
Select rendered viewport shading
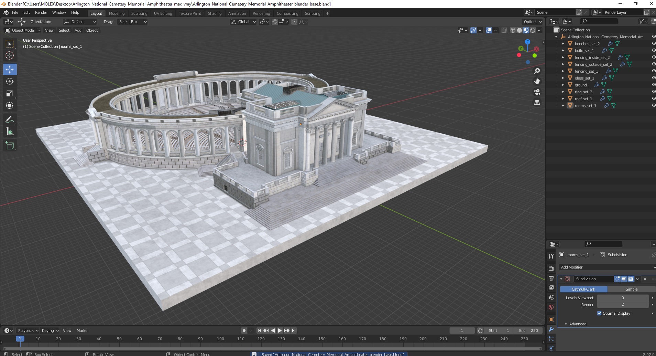point(533,30)
